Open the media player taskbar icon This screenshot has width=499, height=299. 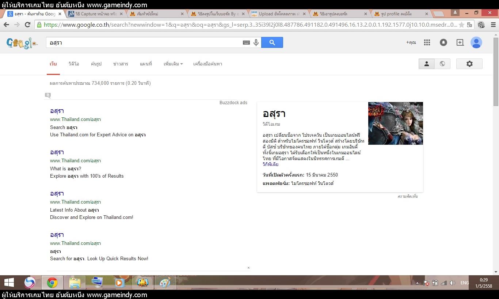click(x=119, y=283)
